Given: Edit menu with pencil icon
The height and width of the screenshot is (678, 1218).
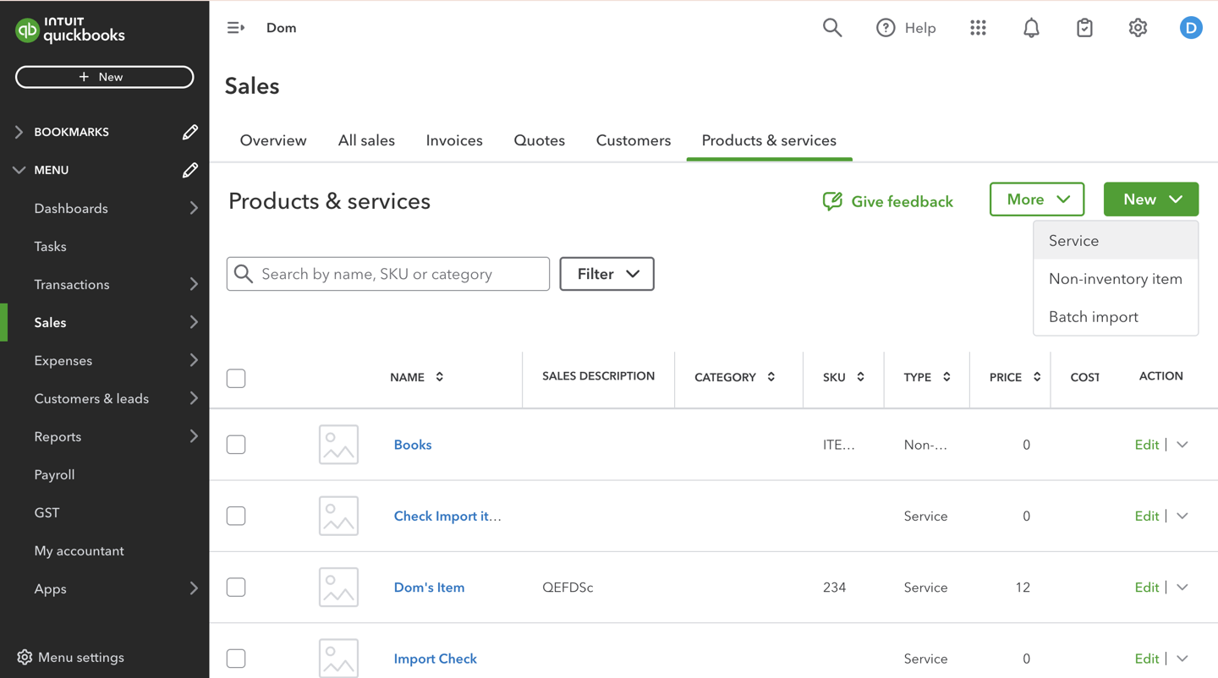Looking at the screenshot, I should coord(190,170).
